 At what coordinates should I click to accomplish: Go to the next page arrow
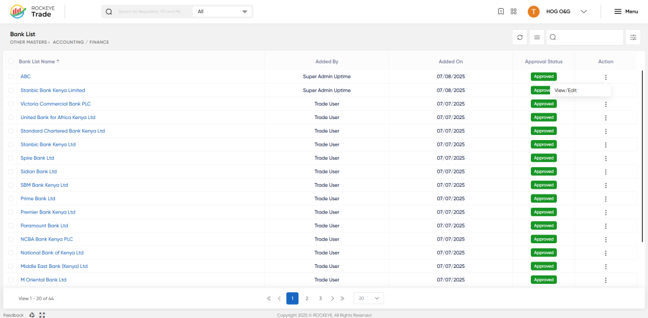click(x=333, y=298)
